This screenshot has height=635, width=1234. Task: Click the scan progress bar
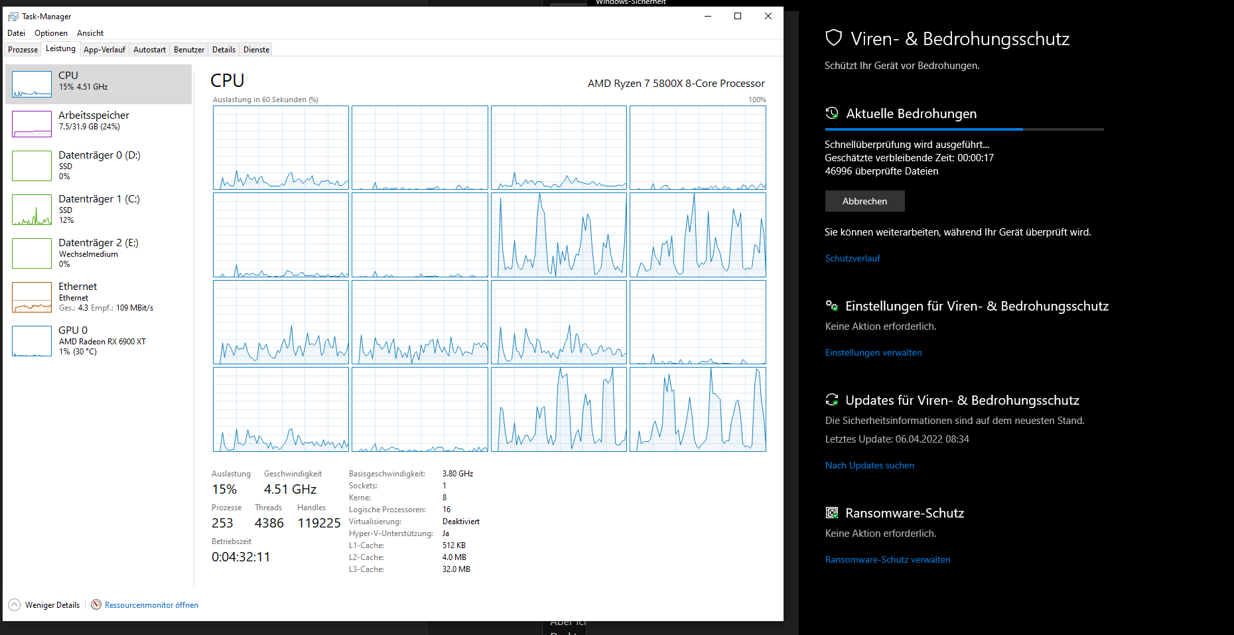965,129
